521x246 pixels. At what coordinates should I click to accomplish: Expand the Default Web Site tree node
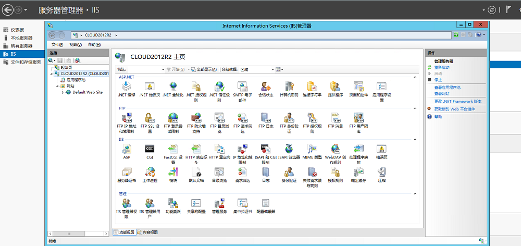click(63, 92)
